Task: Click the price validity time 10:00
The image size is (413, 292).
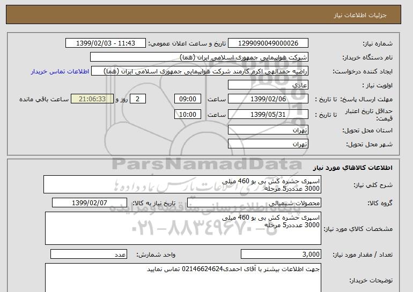Action: pyautogui.click(x=188, y=115)
